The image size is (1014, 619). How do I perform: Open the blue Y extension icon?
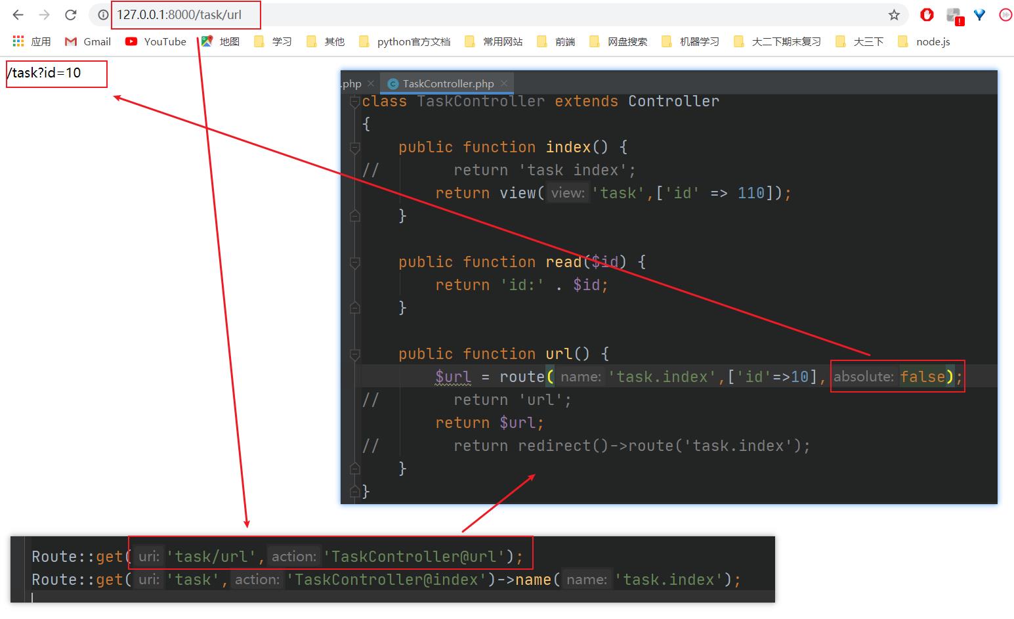(979, 14)
